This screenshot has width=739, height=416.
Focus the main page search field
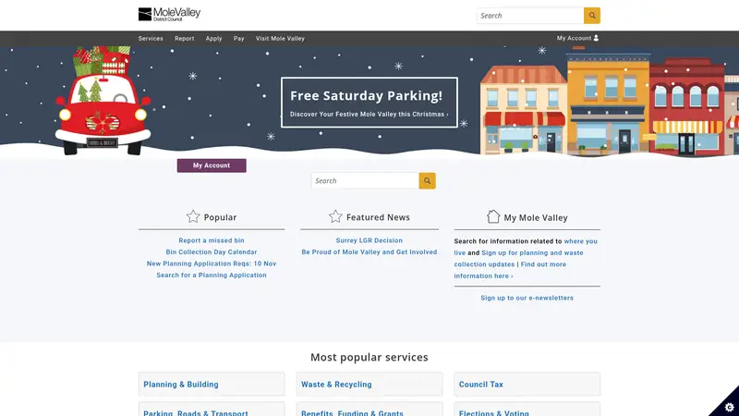365,180
